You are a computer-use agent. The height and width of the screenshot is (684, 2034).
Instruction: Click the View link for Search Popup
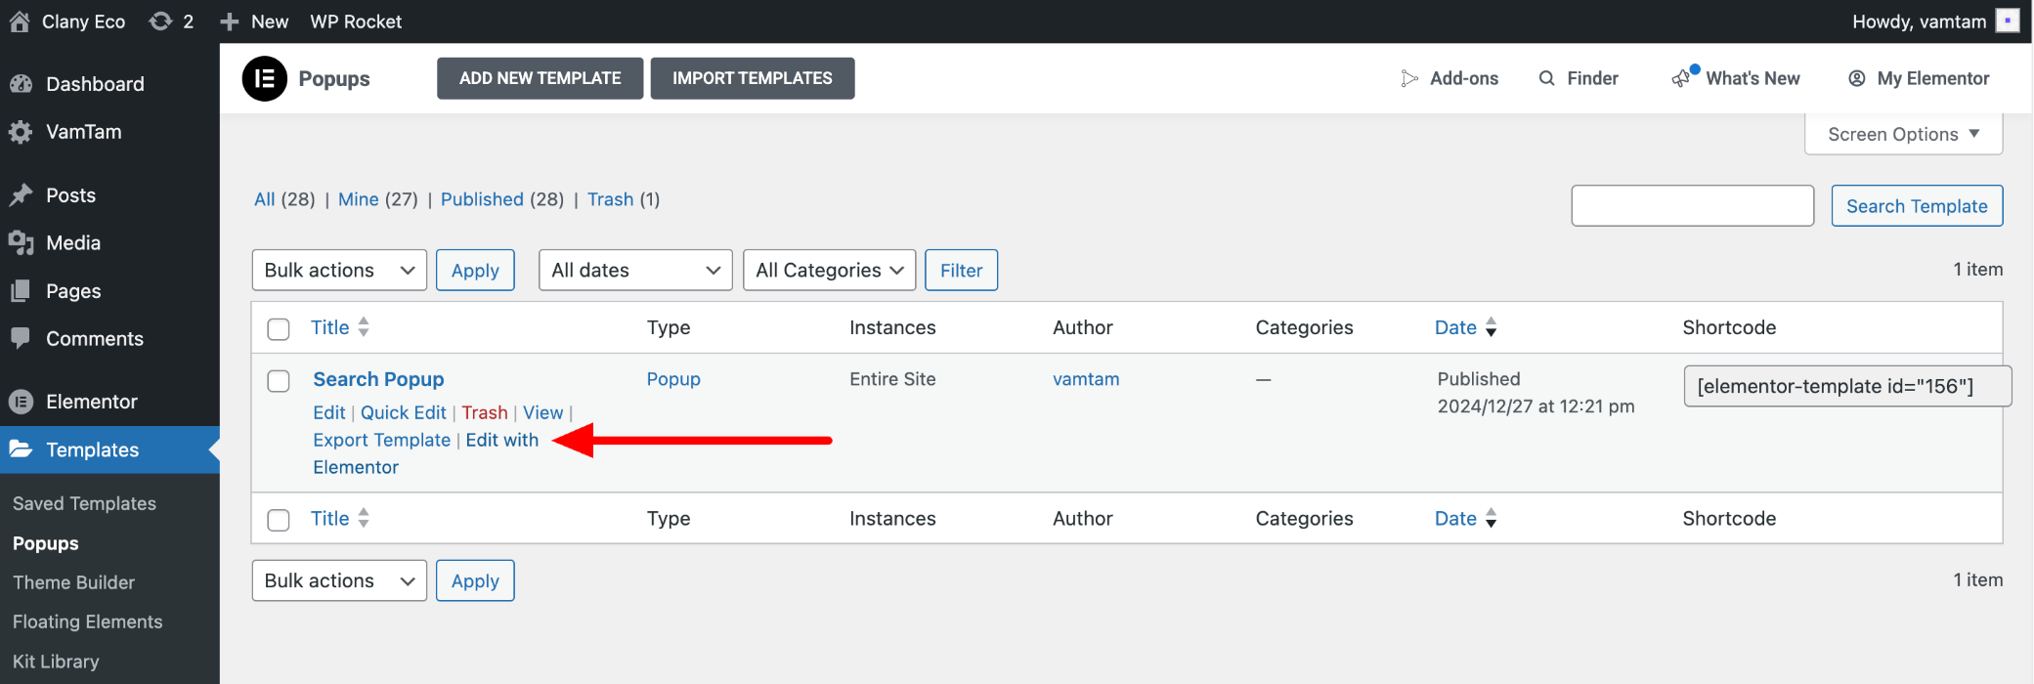[x=543, y=412]
